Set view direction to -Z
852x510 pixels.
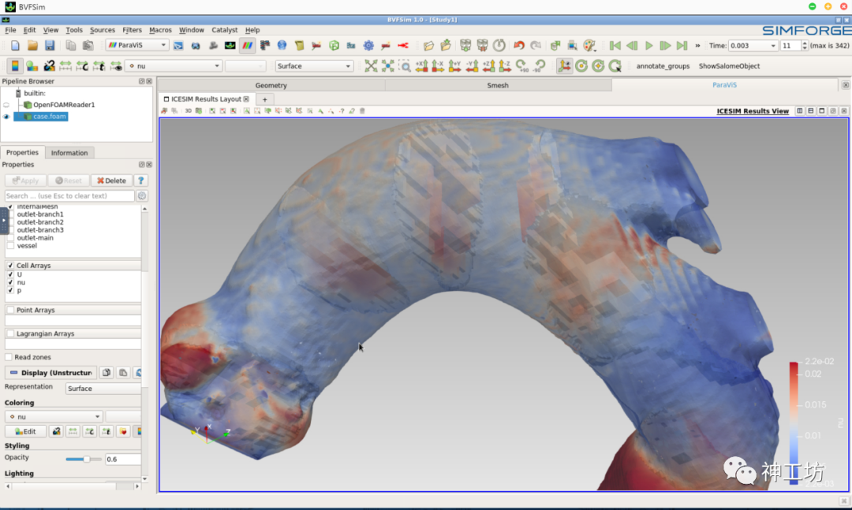point(505,65)
